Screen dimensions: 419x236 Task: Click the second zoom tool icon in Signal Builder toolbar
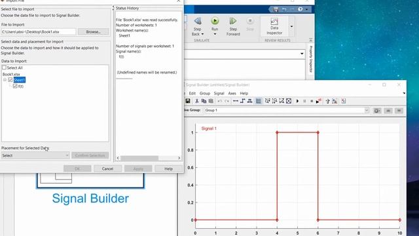[274, 101]
